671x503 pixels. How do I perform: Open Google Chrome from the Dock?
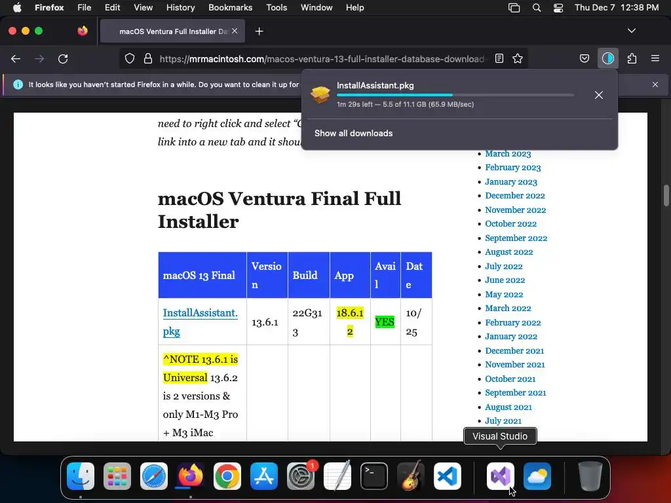pos(227,476)
